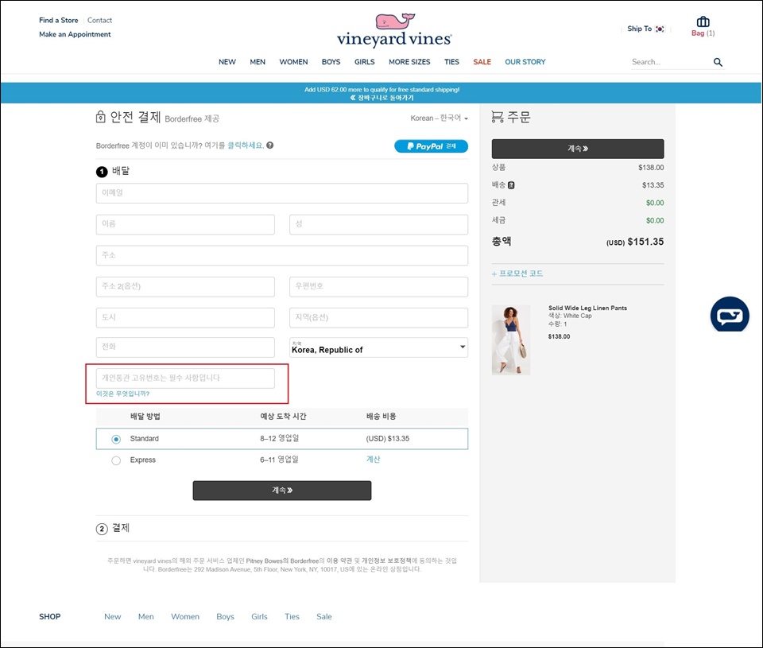763x648 pixels.
Task: Open the Korea, Republic of country dropdown
Action: [x=378, y=347]
